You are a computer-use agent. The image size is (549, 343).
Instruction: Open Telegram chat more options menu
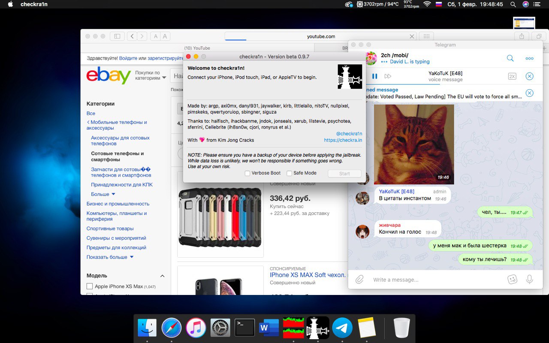coord(530,58)
